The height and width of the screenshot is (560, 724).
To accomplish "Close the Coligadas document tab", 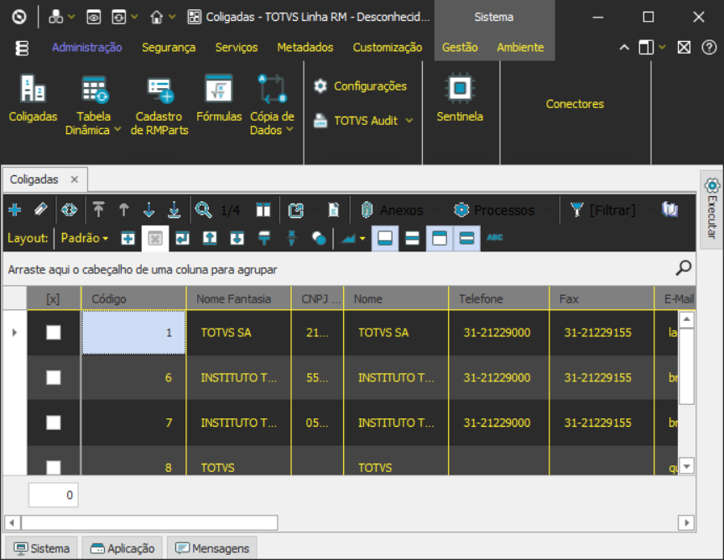I will pos(75,179).
